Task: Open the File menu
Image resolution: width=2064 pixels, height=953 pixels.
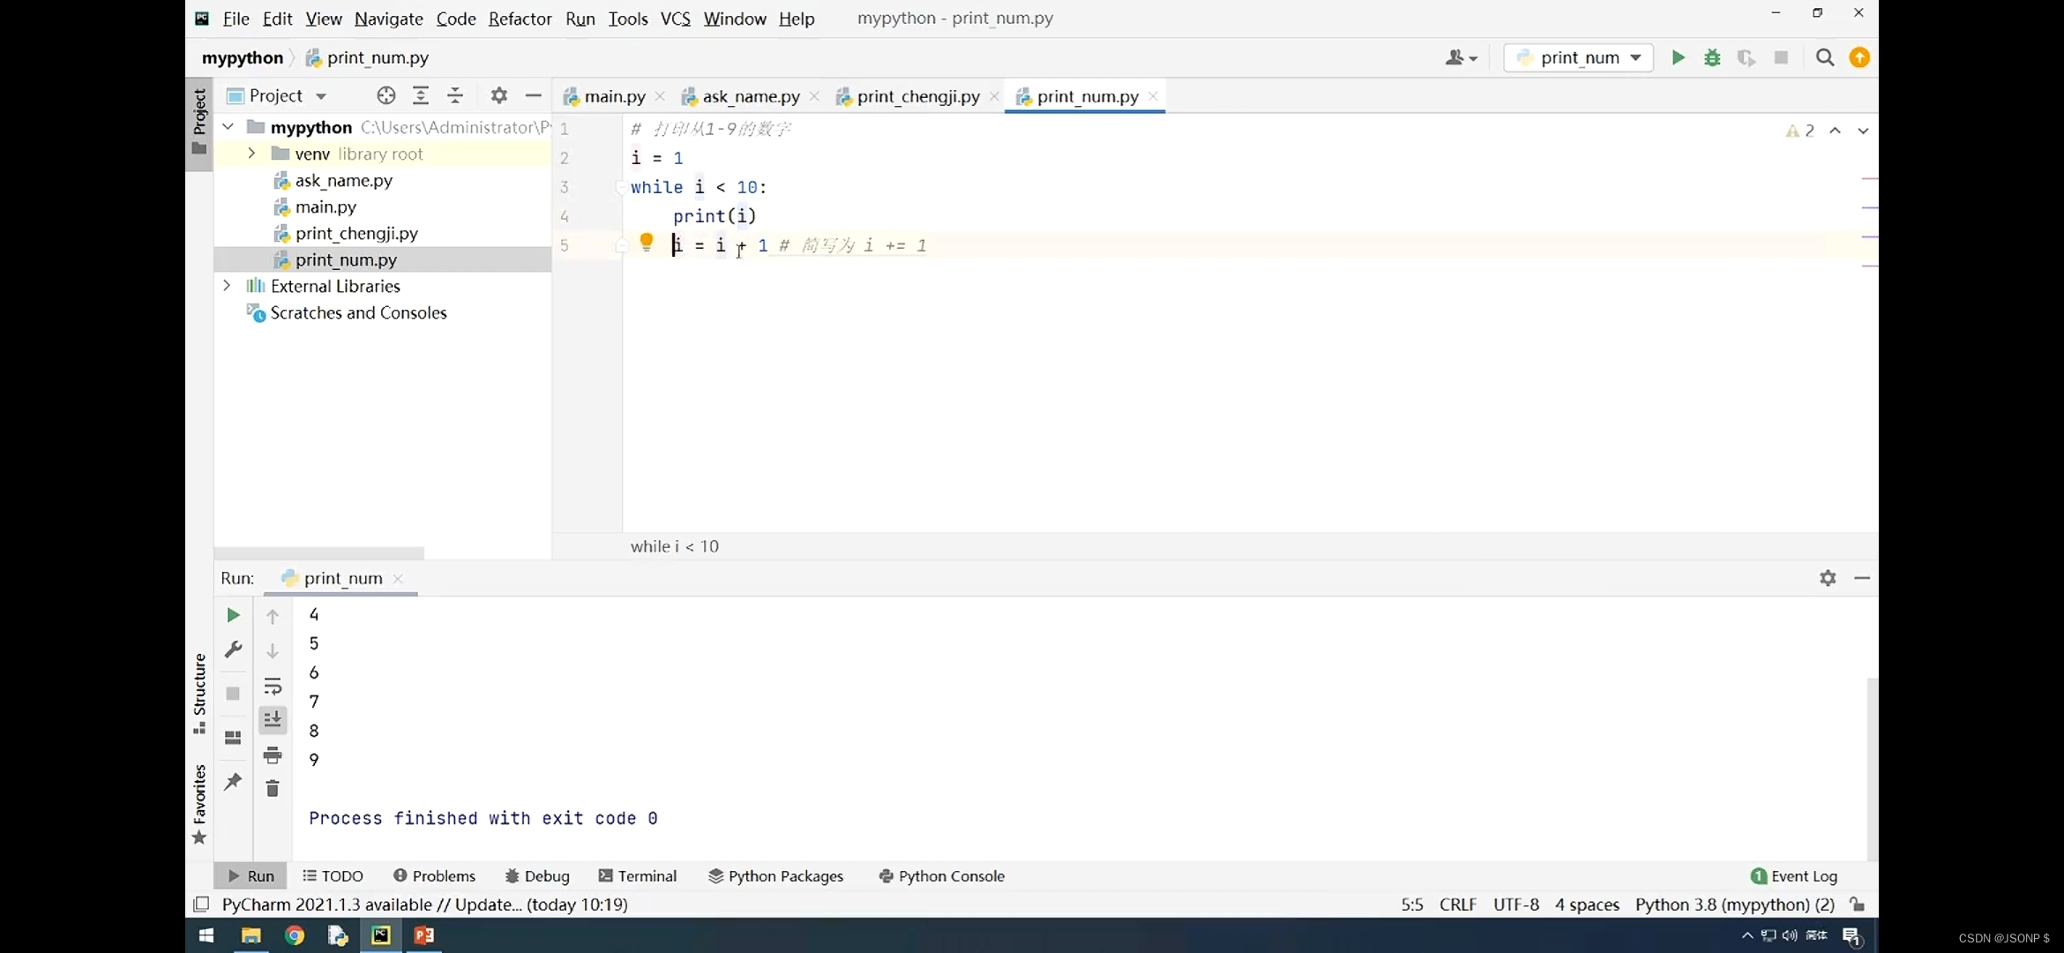Action: pyautogui.click(x=236, y=19)
